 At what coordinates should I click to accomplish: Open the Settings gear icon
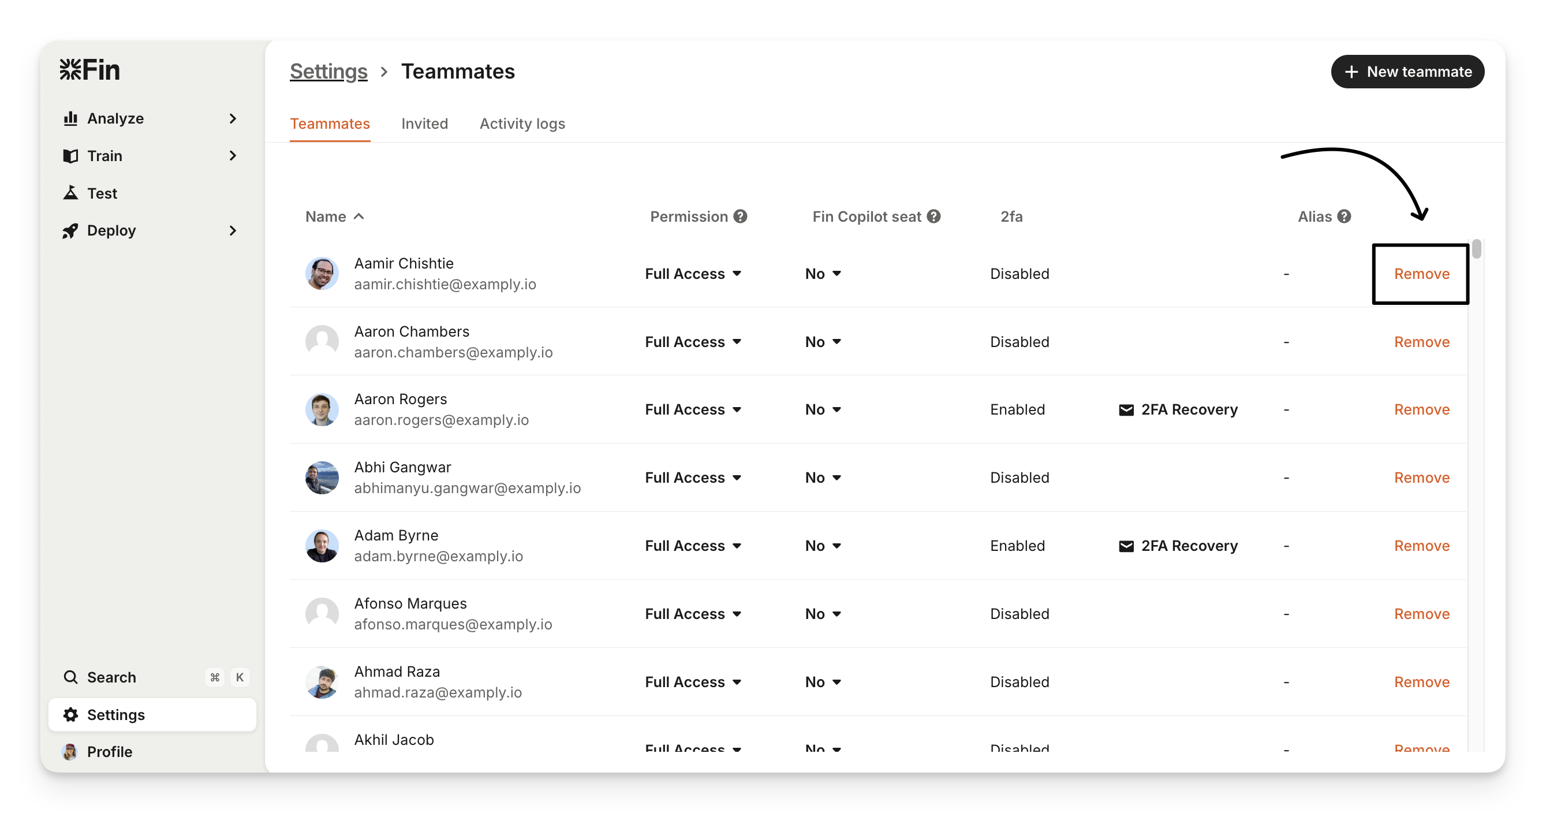pyautogui.click(x=71, y=714)
